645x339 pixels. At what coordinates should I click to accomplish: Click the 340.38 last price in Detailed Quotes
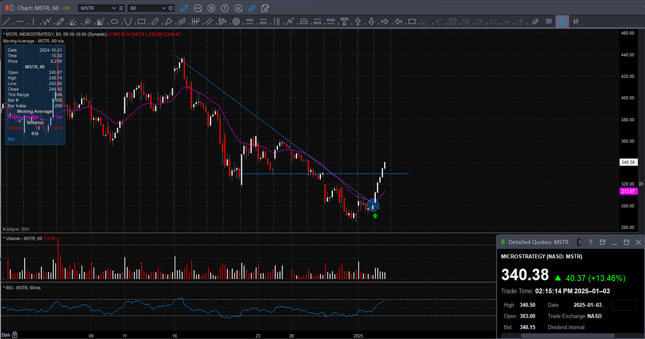click(525, 275)
